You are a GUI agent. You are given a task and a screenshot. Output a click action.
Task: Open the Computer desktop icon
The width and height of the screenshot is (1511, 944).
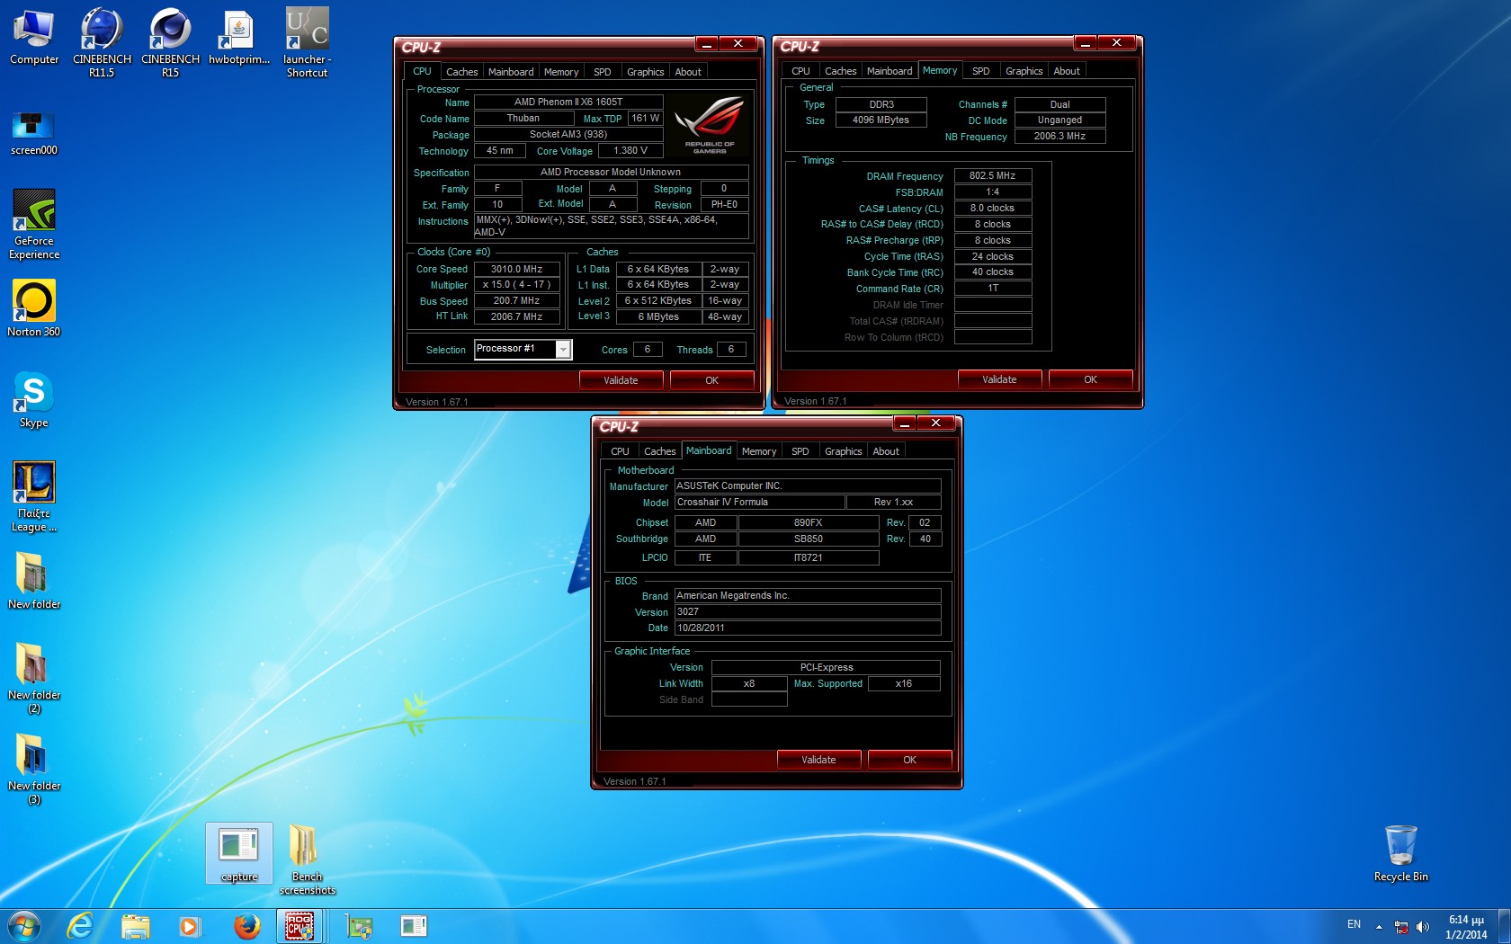pos(34,37)
